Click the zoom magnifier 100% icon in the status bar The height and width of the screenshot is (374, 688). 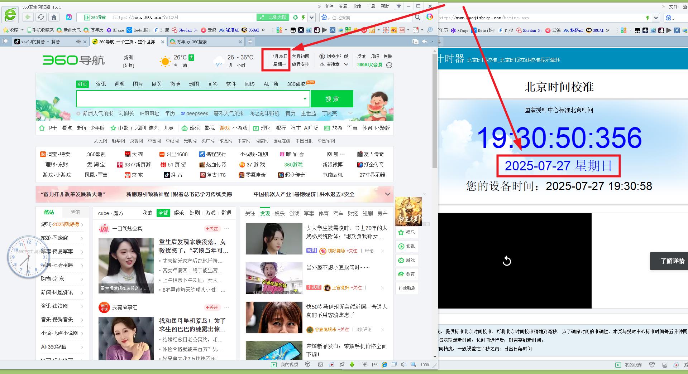click(x=414, y=365)
